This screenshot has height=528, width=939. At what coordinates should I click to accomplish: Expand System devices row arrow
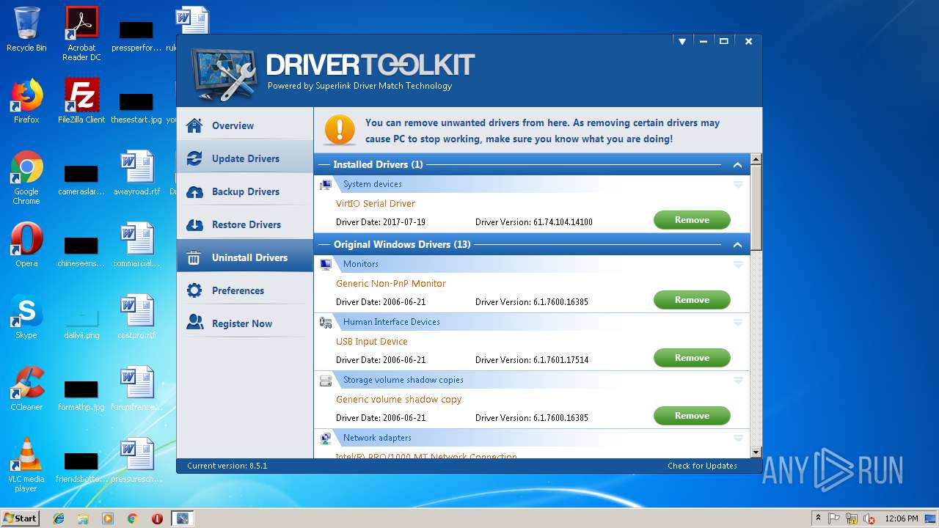click(x=738, y=185)
